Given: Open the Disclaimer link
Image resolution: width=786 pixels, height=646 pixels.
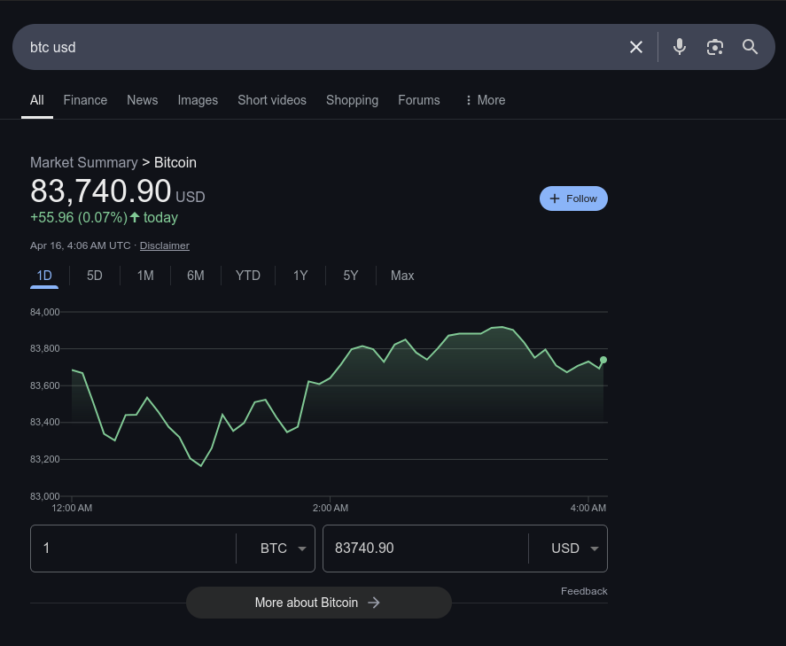Looking at the screenshot, I should 165,245.
